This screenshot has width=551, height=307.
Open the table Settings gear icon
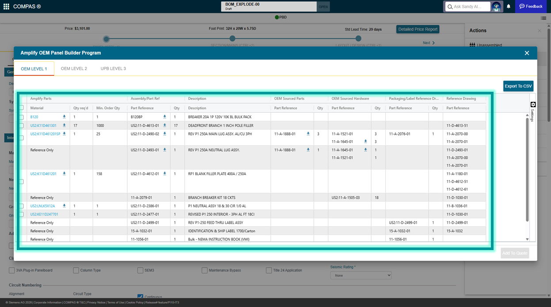tap(533, 105)
